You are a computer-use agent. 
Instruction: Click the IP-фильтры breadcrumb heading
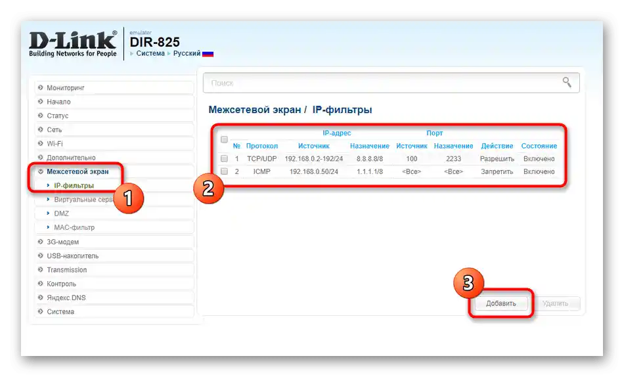(x=342, y=110)
